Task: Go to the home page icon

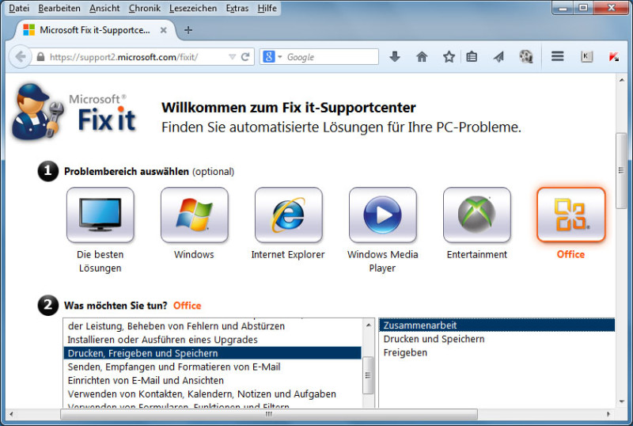Action: [422, 56]
